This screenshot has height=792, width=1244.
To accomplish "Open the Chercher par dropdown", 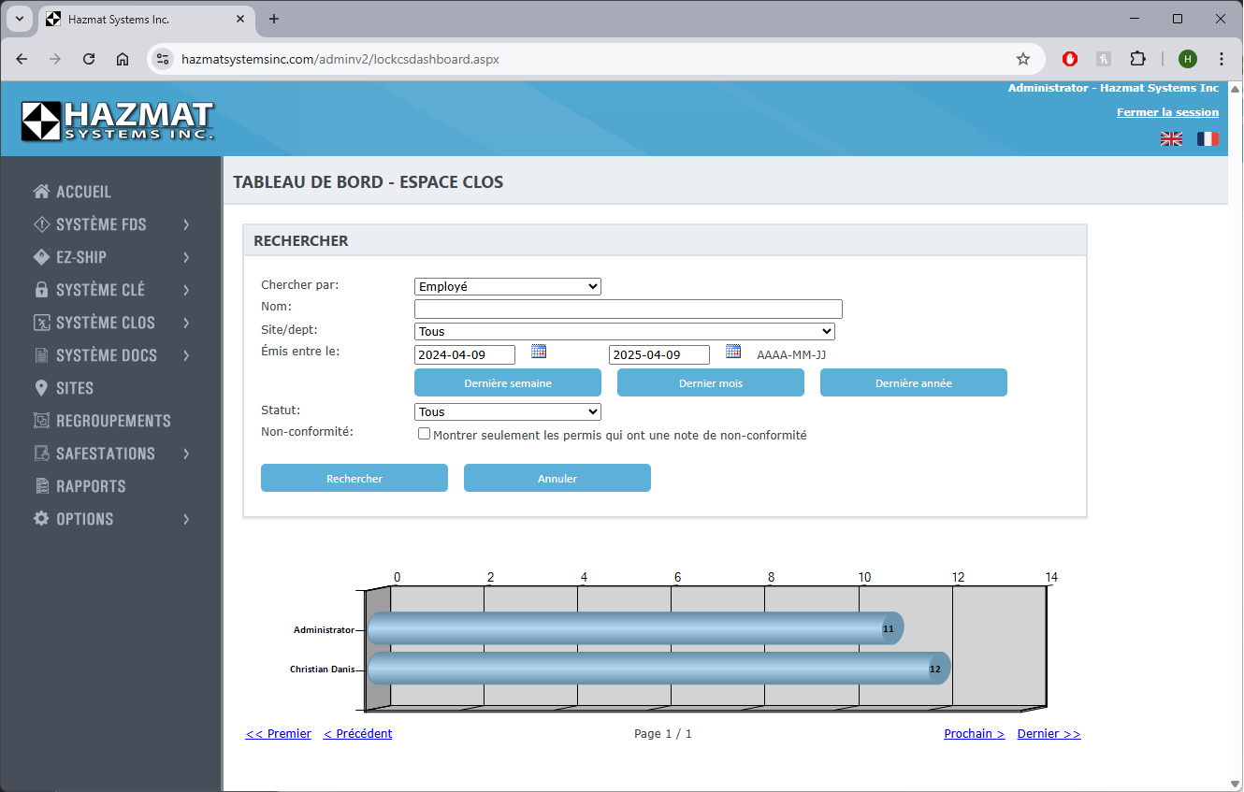I will coord(507,287).
